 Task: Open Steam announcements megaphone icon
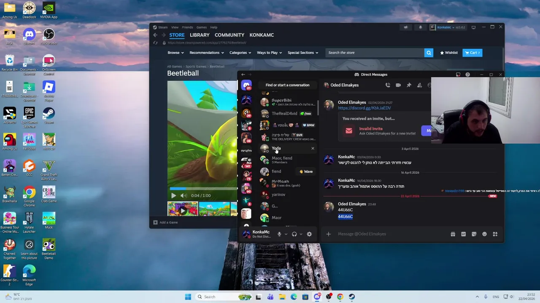pyautogui.click(x=406, y=27)
